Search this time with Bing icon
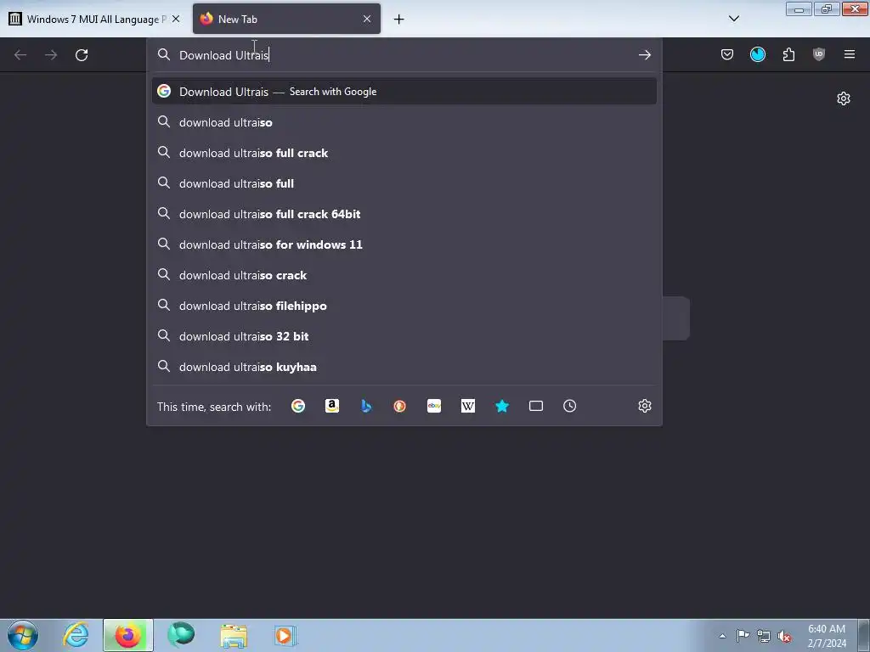The width and height of the screenshot is (870, 652). [x=365, y=406]
